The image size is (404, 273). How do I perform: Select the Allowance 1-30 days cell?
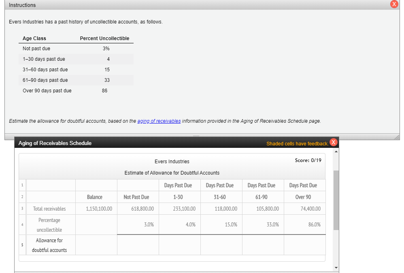[x=179, y=245]
